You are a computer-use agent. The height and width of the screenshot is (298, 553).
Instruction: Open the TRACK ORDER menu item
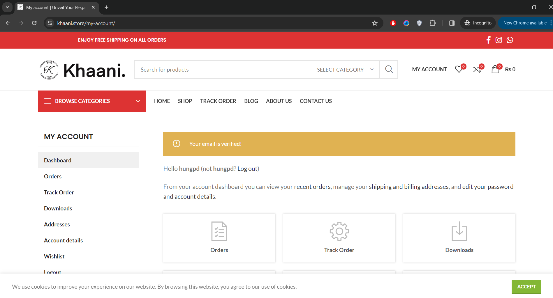coord(218,101)
